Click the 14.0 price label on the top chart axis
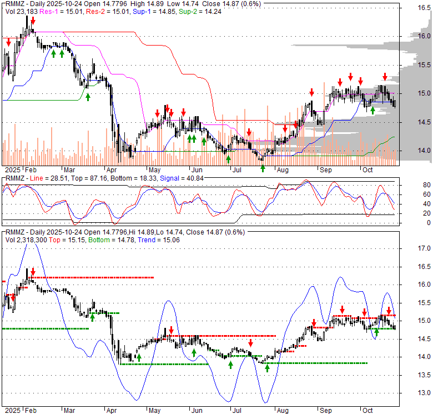The width and height of the screenshot is (433, 414). pos(424,151)
